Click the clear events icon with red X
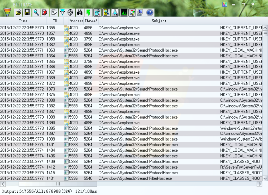Screen dimensions: 268x195 tap(45, 12)
